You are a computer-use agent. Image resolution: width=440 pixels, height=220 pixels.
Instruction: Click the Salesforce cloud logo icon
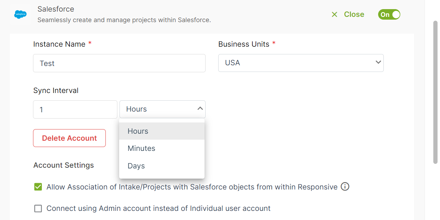20,14
